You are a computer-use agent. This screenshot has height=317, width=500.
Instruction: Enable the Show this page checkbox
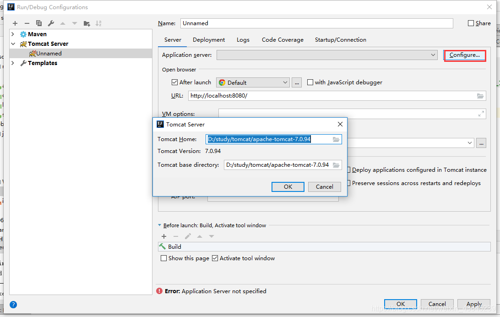tap(163, 258)
